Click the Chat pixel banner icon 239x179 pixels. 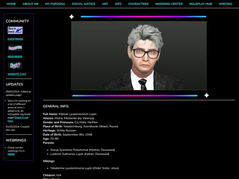click(x=15, y=65)
